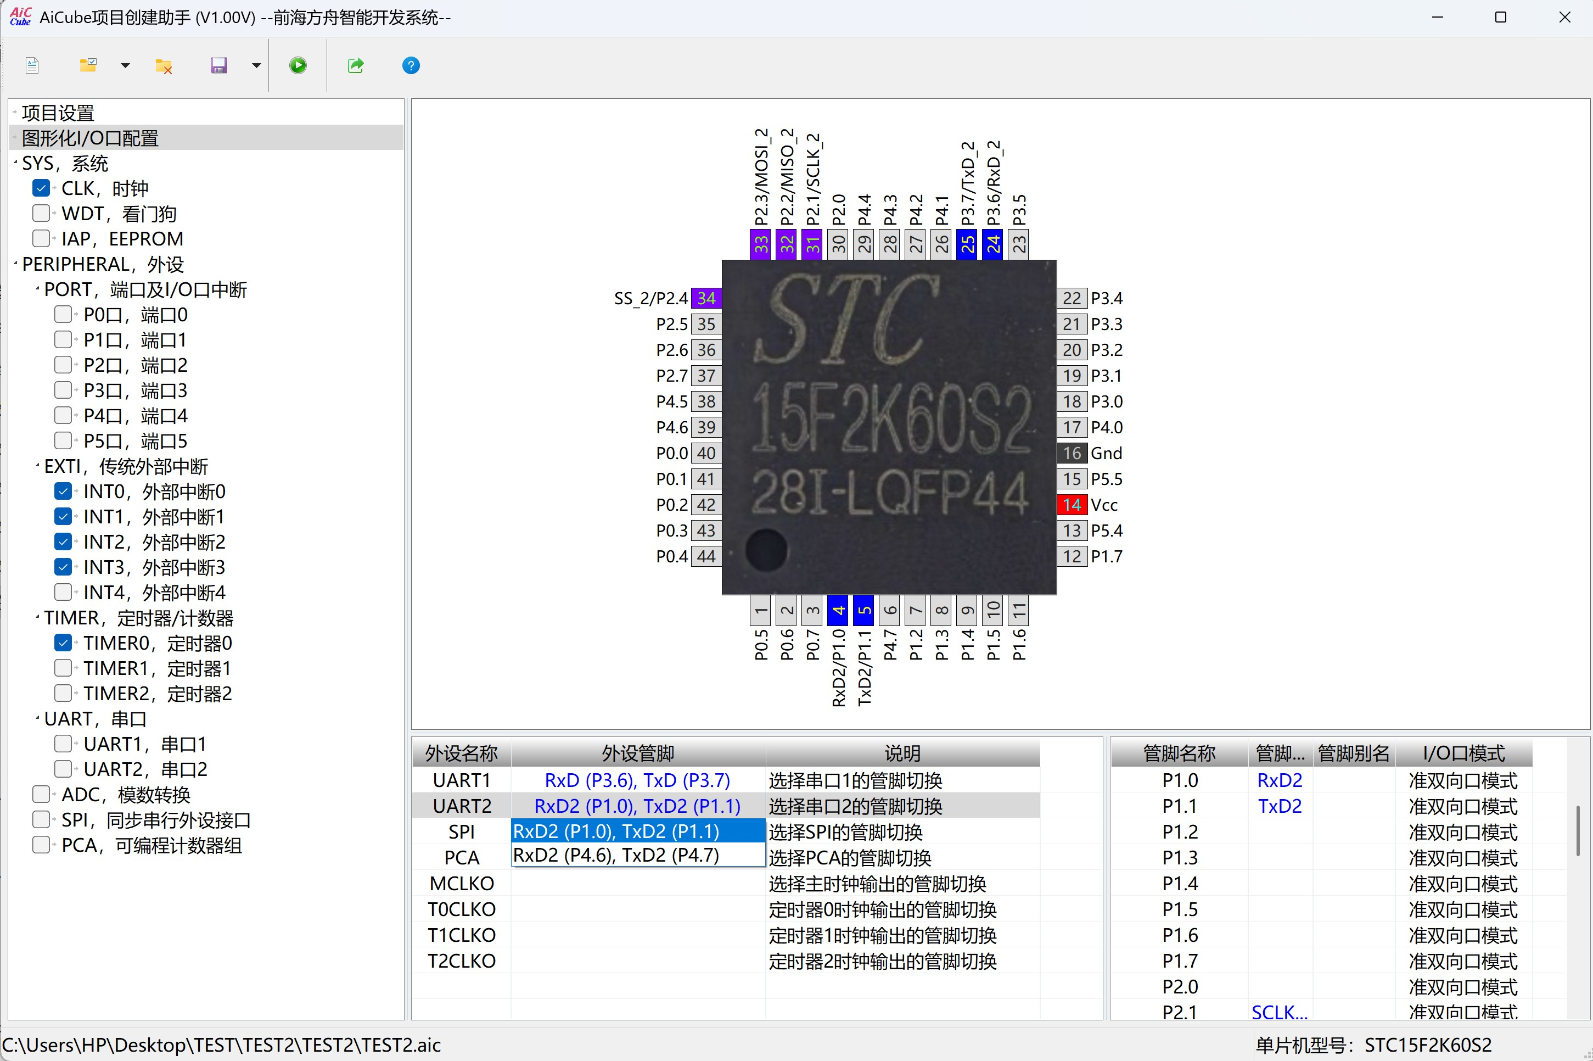Click the red Vcc pin 14
Viewport: 1593px width, 1061px height.
pos(1072,505)
